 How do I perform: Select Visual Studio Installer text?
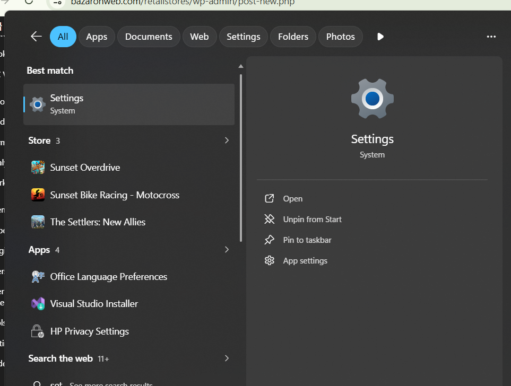click(94, 304)
